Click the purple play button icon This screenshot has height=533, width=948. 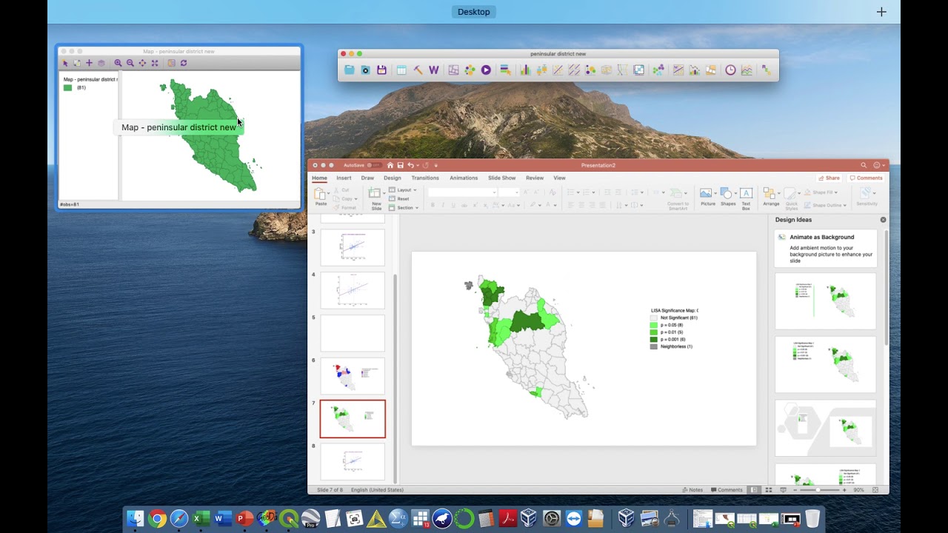click(486, 70)
